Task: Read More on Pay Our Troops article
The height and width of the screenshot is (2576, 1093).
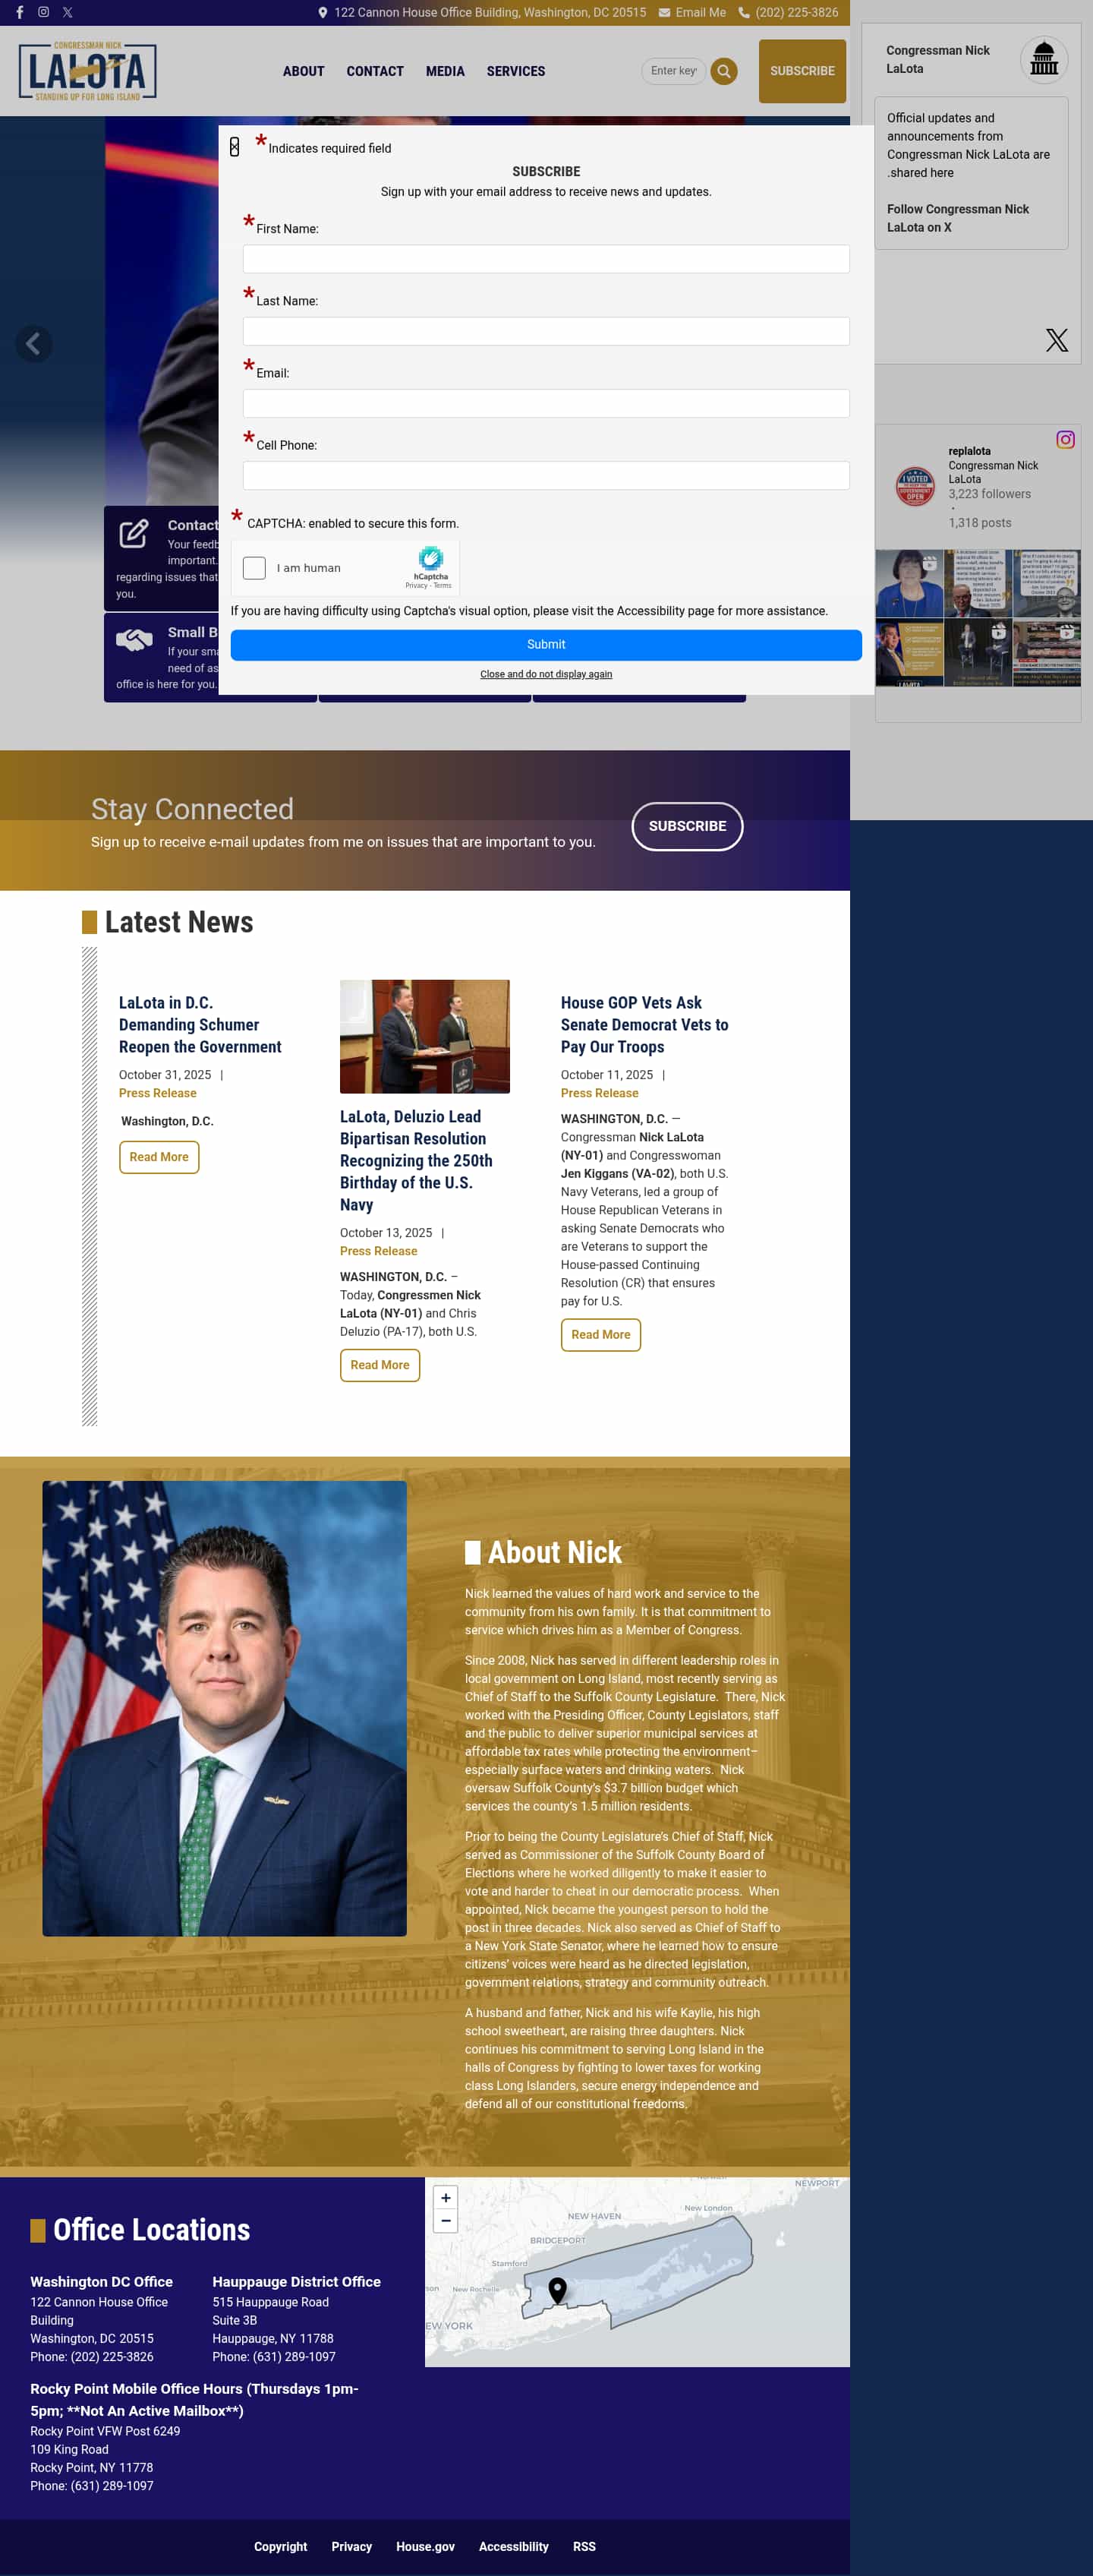Action: tap(600, 1335)
